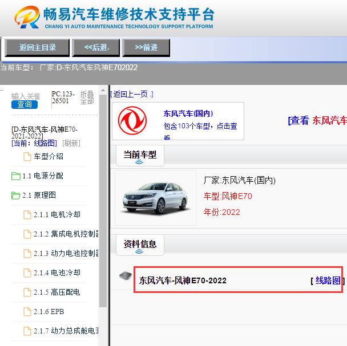Viewport: 347px width, 346px height.
Task: Open the 线路图 link in the 资料信息 row
Action: pos(328,281)
